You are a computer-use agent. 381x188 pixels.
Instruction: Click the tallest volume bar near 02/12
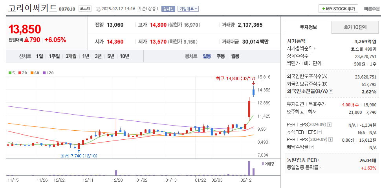click(249, 168)
